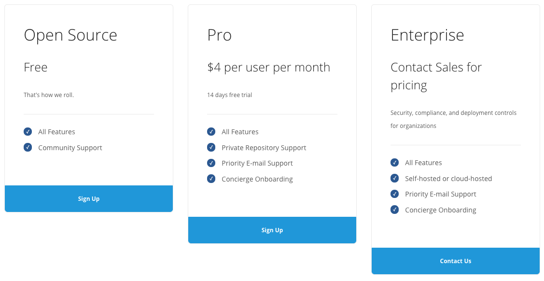The height and width of the screenshot is (281, 544).
Task: Click the Contact Sales for pricing text
Action: pos(436,76)
